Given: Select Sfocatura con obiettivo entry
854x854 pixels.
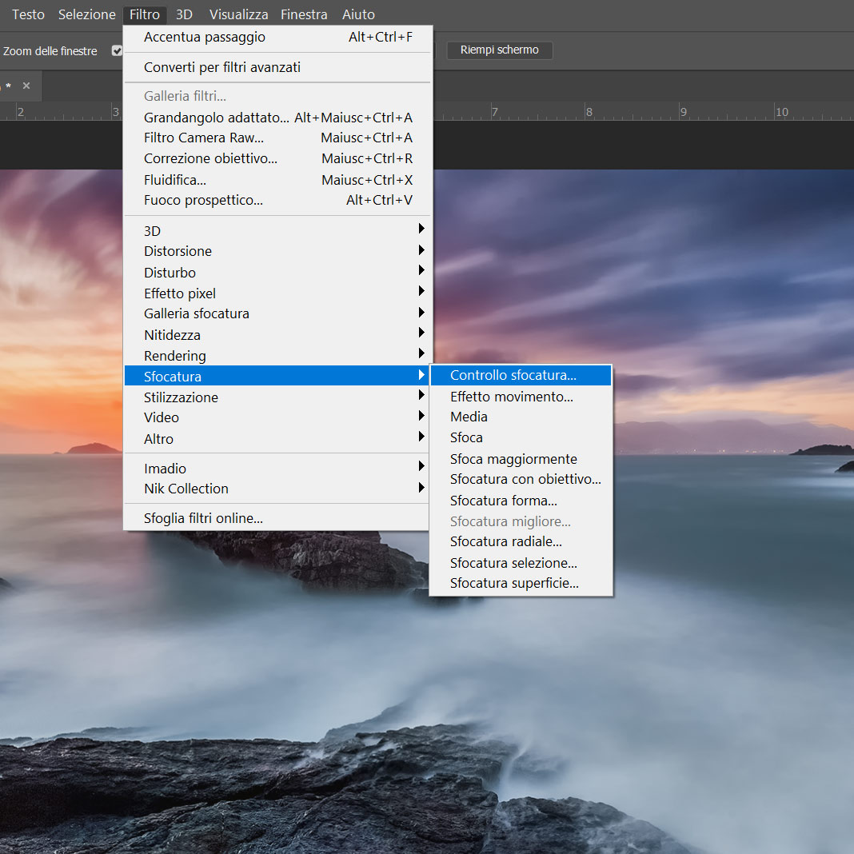Looking at the screenshot, I should click(525, 479).
